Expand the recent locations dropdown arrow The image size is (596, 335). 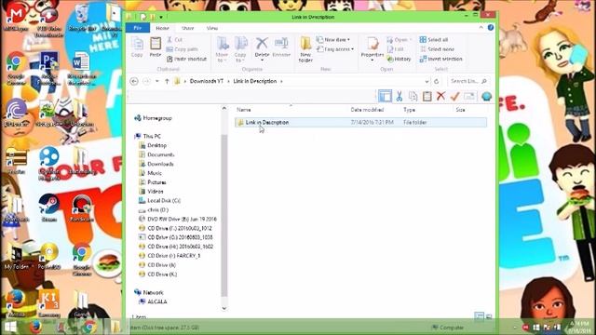point(157,81)
